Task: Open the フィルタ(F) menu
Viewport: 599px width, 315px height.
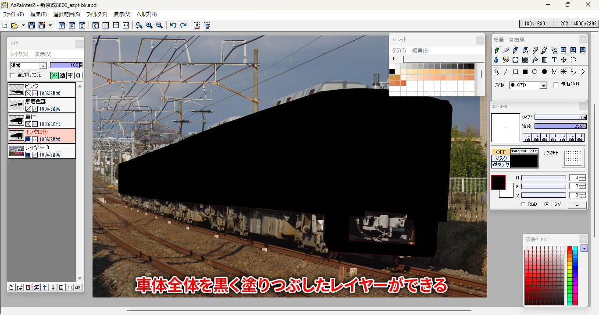Action: pos(96,14)
